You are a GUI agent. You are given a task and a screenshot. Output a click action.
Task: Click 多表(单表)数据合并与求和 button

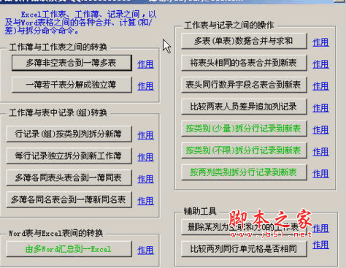tap(244, 41)
